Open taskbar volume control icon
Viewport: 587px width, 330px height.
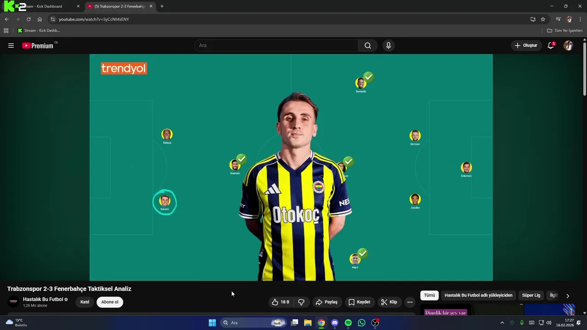click(548, 323)
